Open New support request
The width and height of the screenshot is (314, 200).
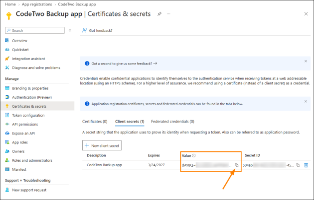(x=29, y=190)
